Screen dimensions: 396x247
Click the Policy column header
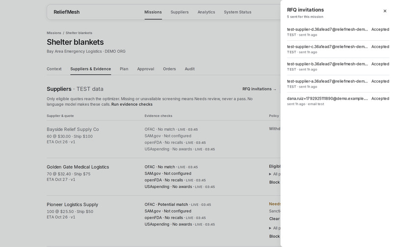coord(274,116)
